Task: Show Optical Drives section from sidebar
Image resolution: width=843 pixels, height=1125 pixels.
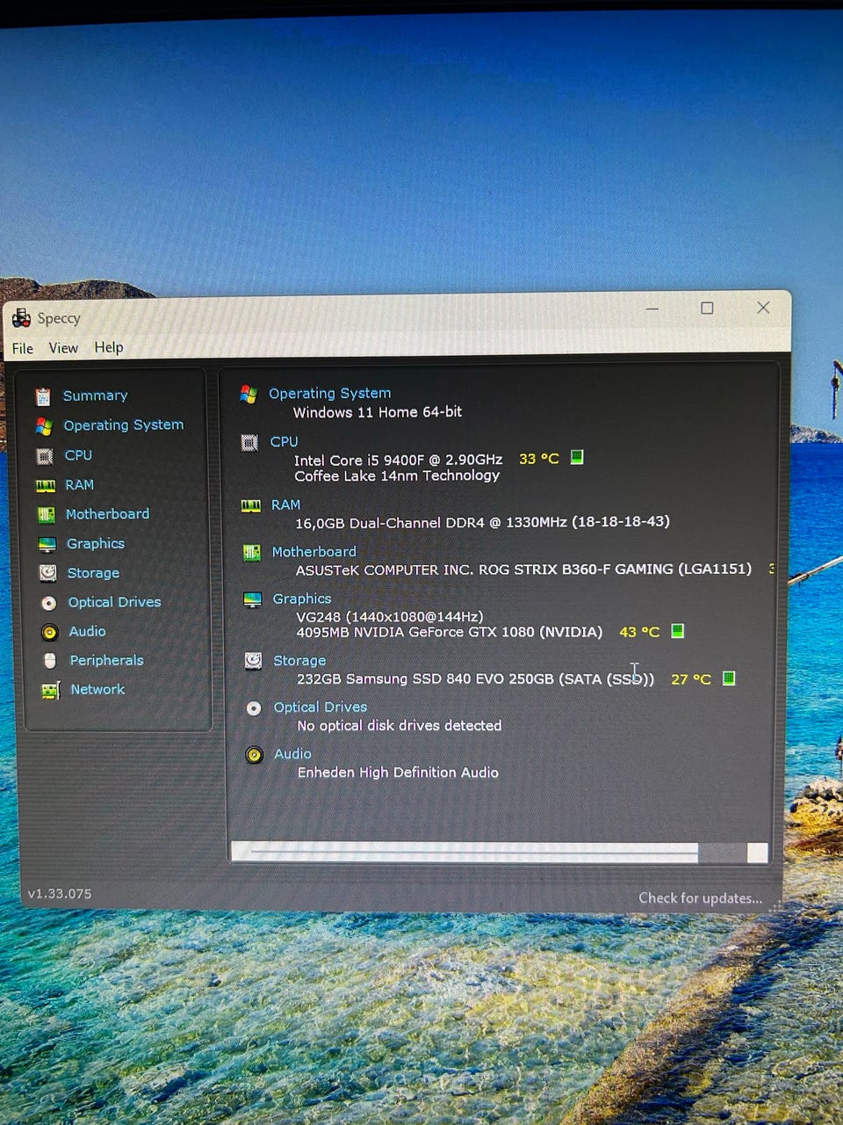Action: coord(114,602)
